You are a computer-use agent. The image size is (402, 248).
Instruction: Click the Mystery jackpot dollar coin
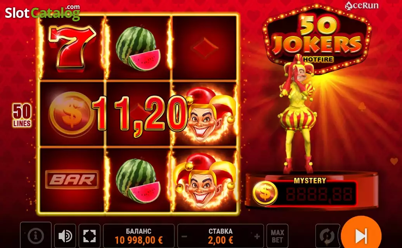coord(265,193)
